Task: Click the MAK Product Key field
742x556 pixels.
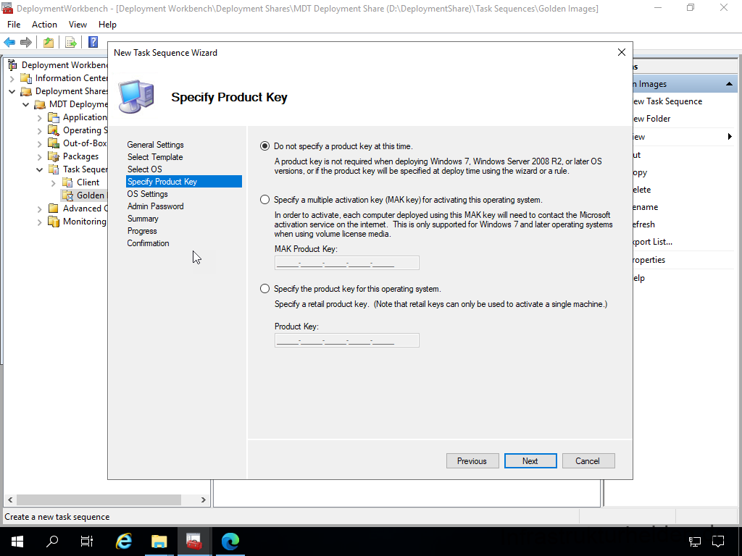Action: point(347,263)
